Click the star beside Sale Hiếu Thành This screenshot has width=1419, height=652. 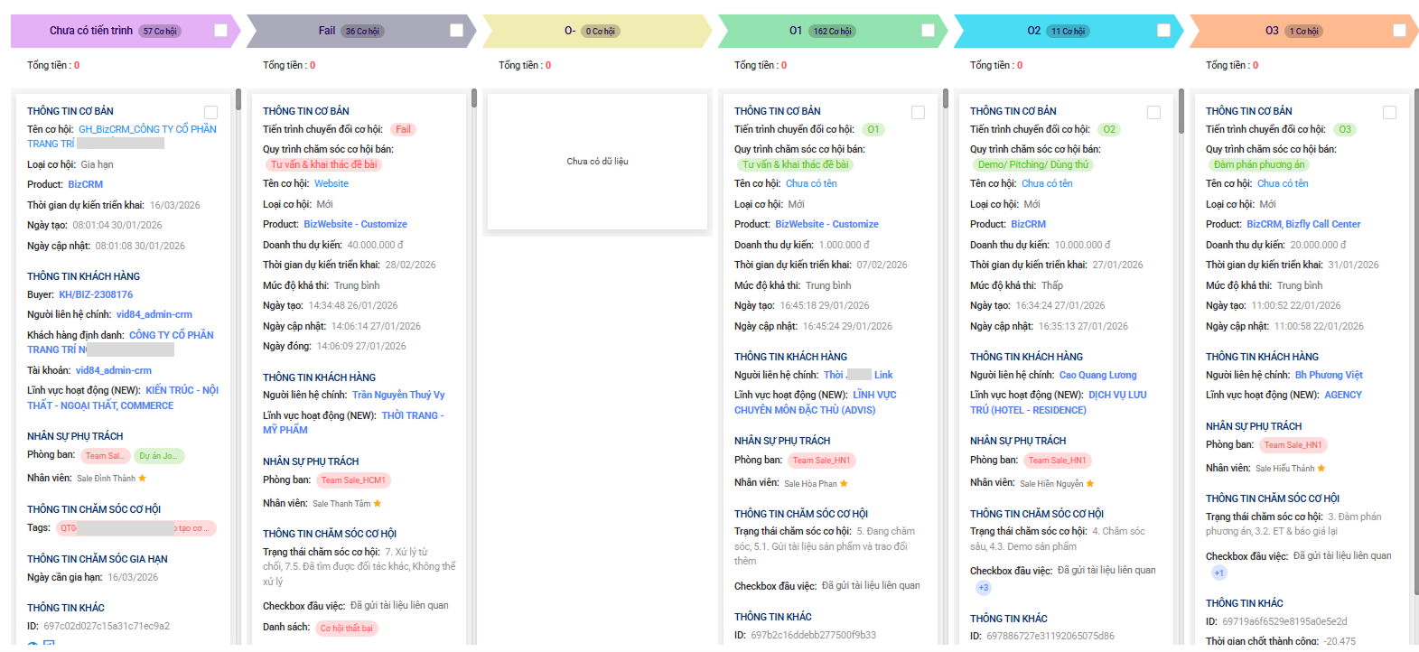click(1321, 469)
